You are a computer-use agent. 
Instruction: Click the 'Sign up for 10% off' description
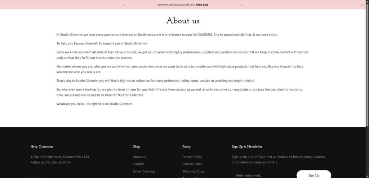[x=278, y=159]
